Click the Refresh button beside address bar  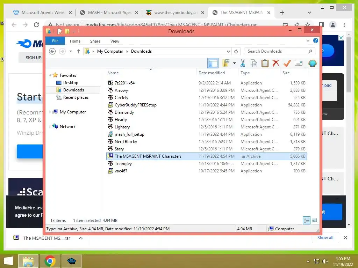point(236,51)
